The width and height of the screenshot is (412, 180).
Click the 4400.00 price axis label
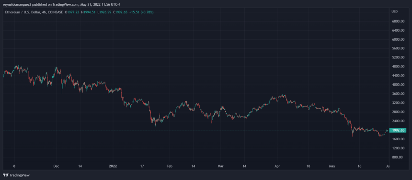398,76
